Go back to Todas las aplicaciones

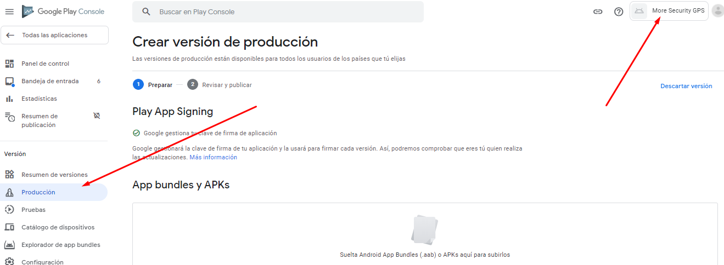point(54,35)
